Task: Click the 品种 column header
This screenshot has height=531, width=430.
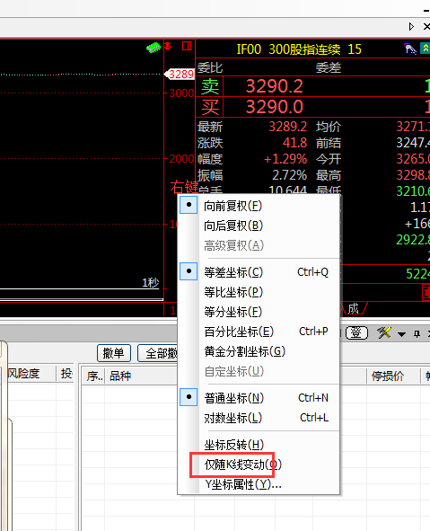Action: [x=120, y=376]
